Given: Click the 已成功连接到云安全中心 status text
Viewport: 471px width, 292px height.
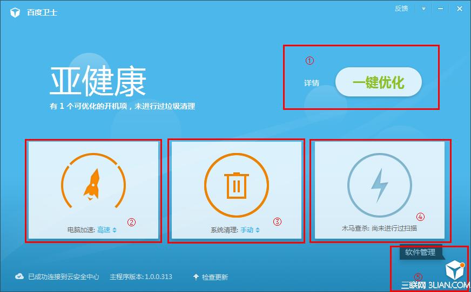Looking at the screenshot, I should (64, 277).
